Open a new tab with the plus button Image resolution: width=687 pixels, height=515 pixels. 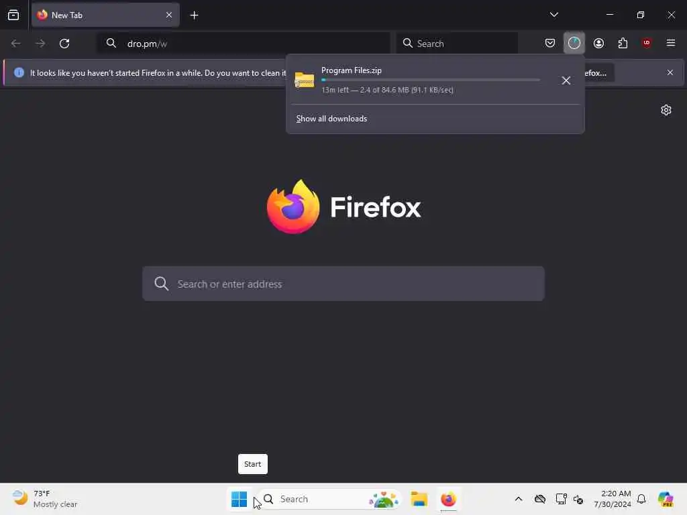tap(194, 15)
